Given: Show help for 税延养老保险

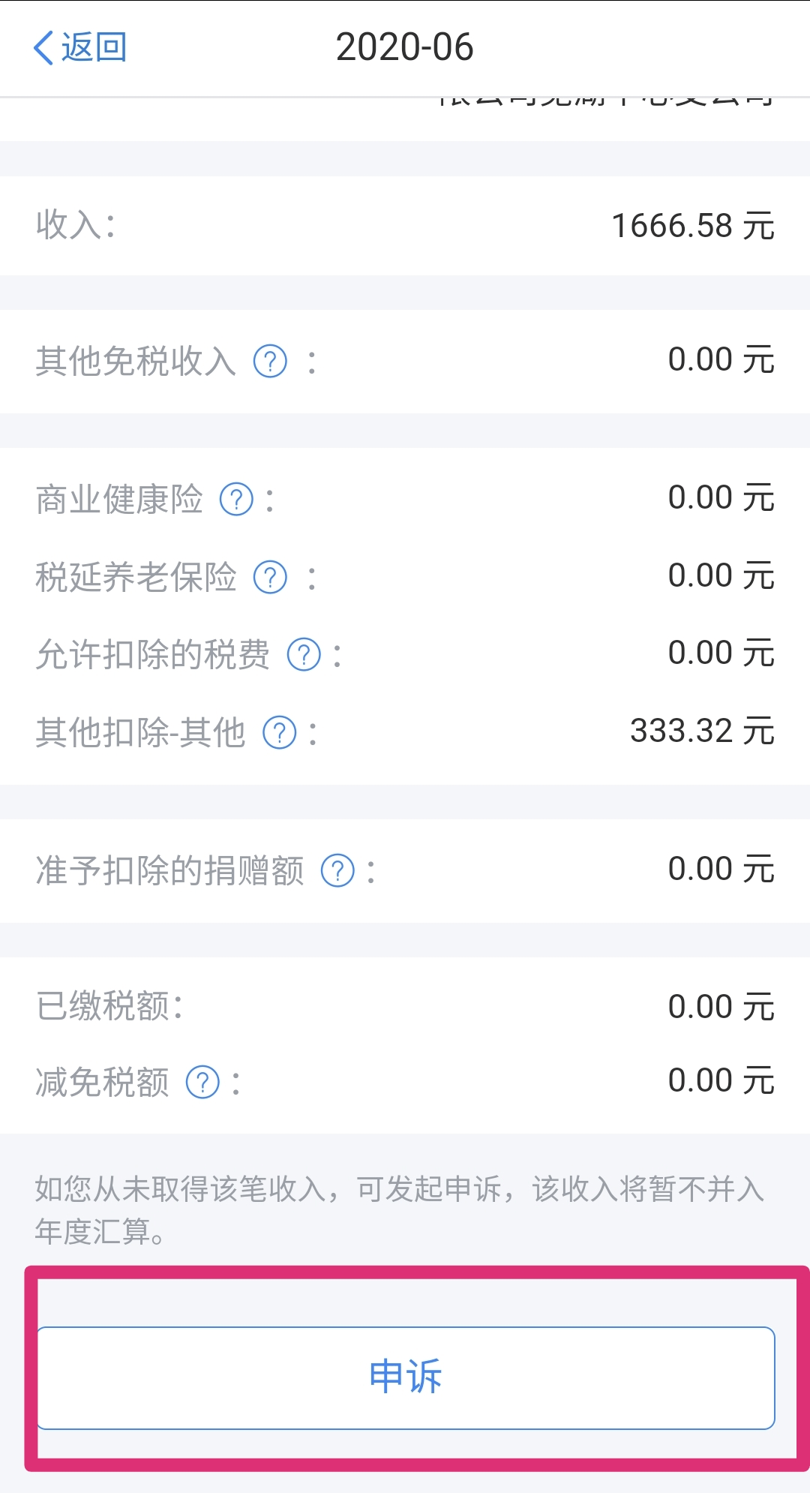Looking at the screenshot, I should pyautogui.click(x=270, y=578).
